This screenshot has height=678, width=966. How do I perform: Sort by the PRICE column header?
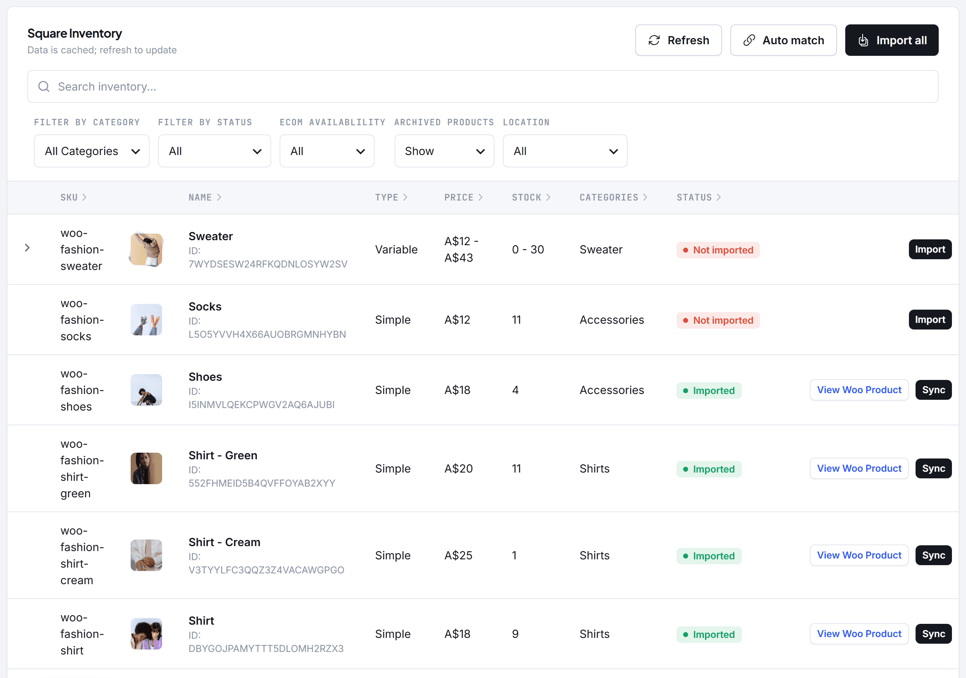pyautogui.click(x=464, y=197)
